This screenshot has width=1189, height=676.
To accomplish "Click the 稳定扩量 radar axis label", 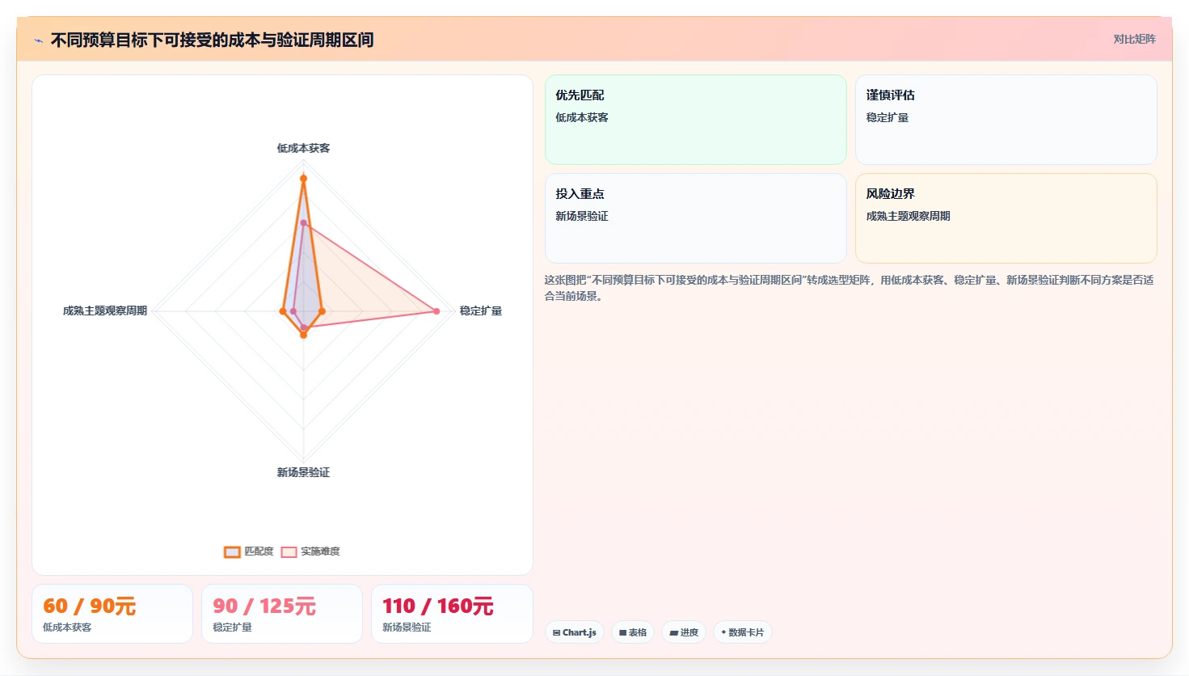I will 481,311.
